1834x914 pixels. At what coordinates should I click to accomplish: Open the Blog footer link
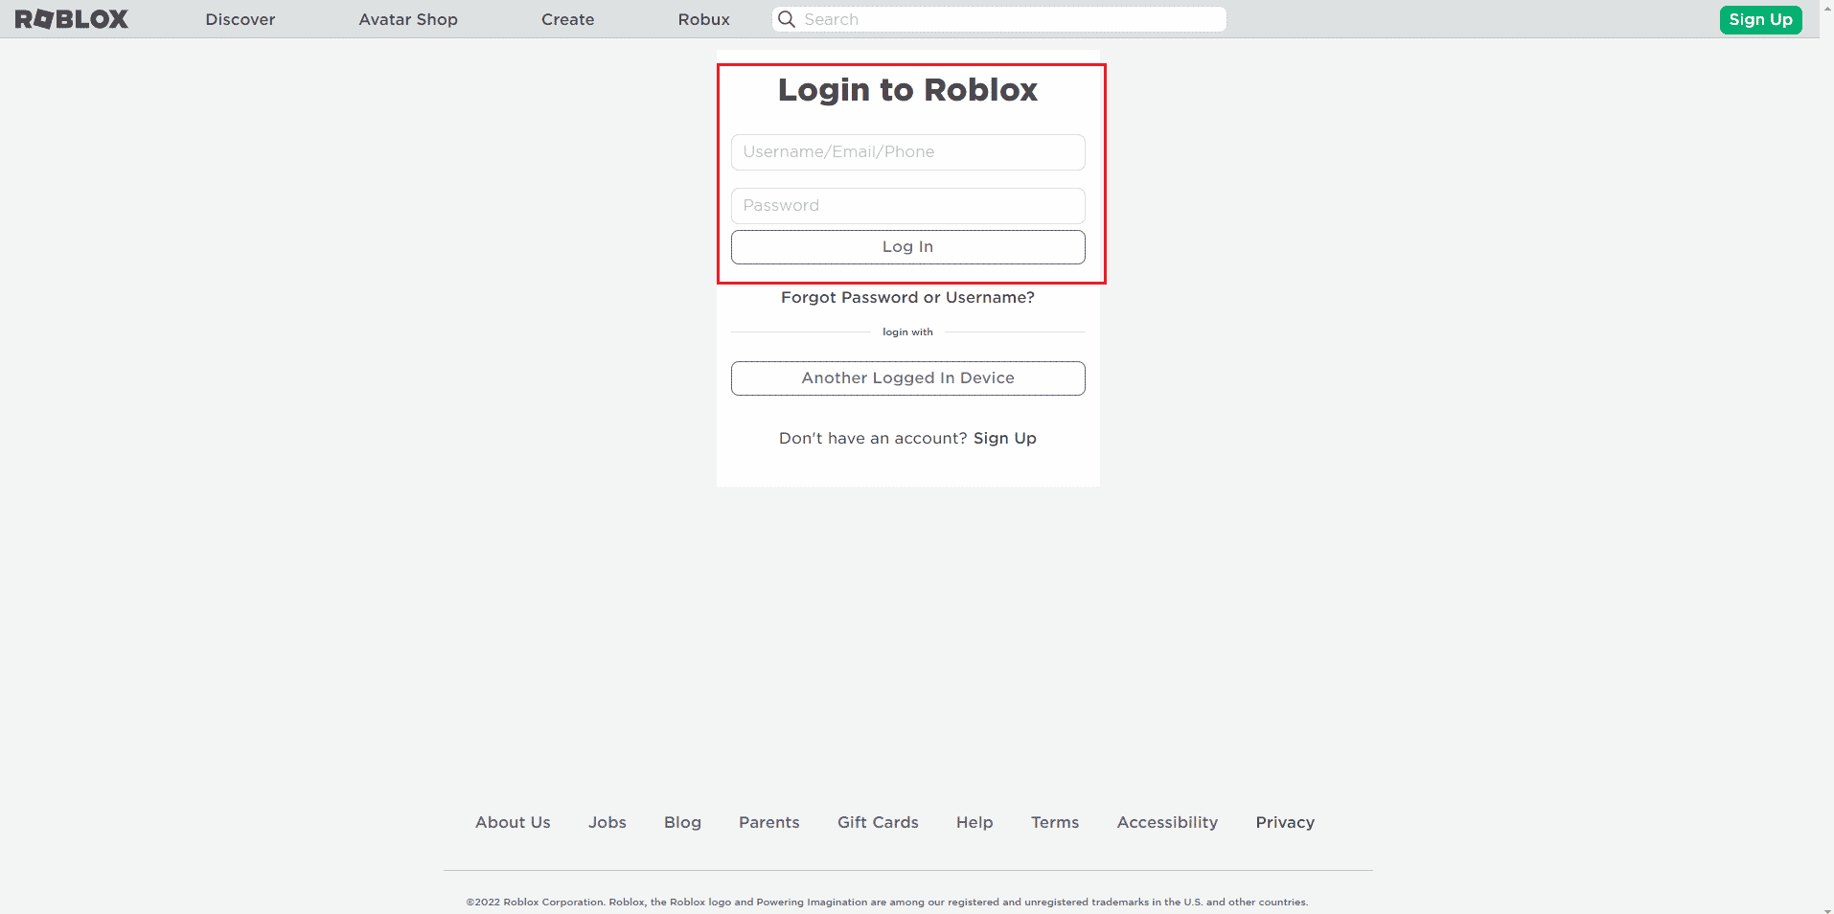click(683, 822)
